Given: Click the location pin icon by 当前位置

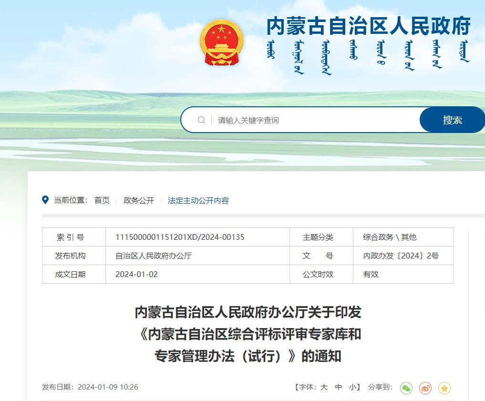Looking at the screenshot, I should click(x=45, y=200).
